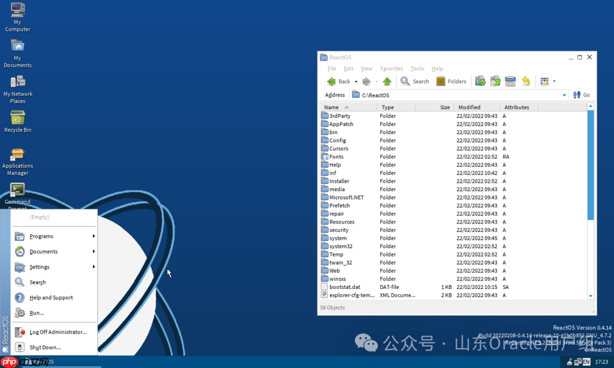Sort files by clicking the Name column header
Screen dimensions: 614x368
coord(332,107)
